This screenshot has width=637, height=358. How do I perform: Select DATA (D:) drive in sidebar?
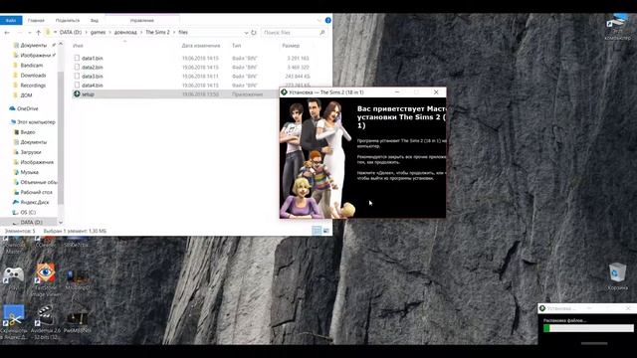click(x=31, y=223)
